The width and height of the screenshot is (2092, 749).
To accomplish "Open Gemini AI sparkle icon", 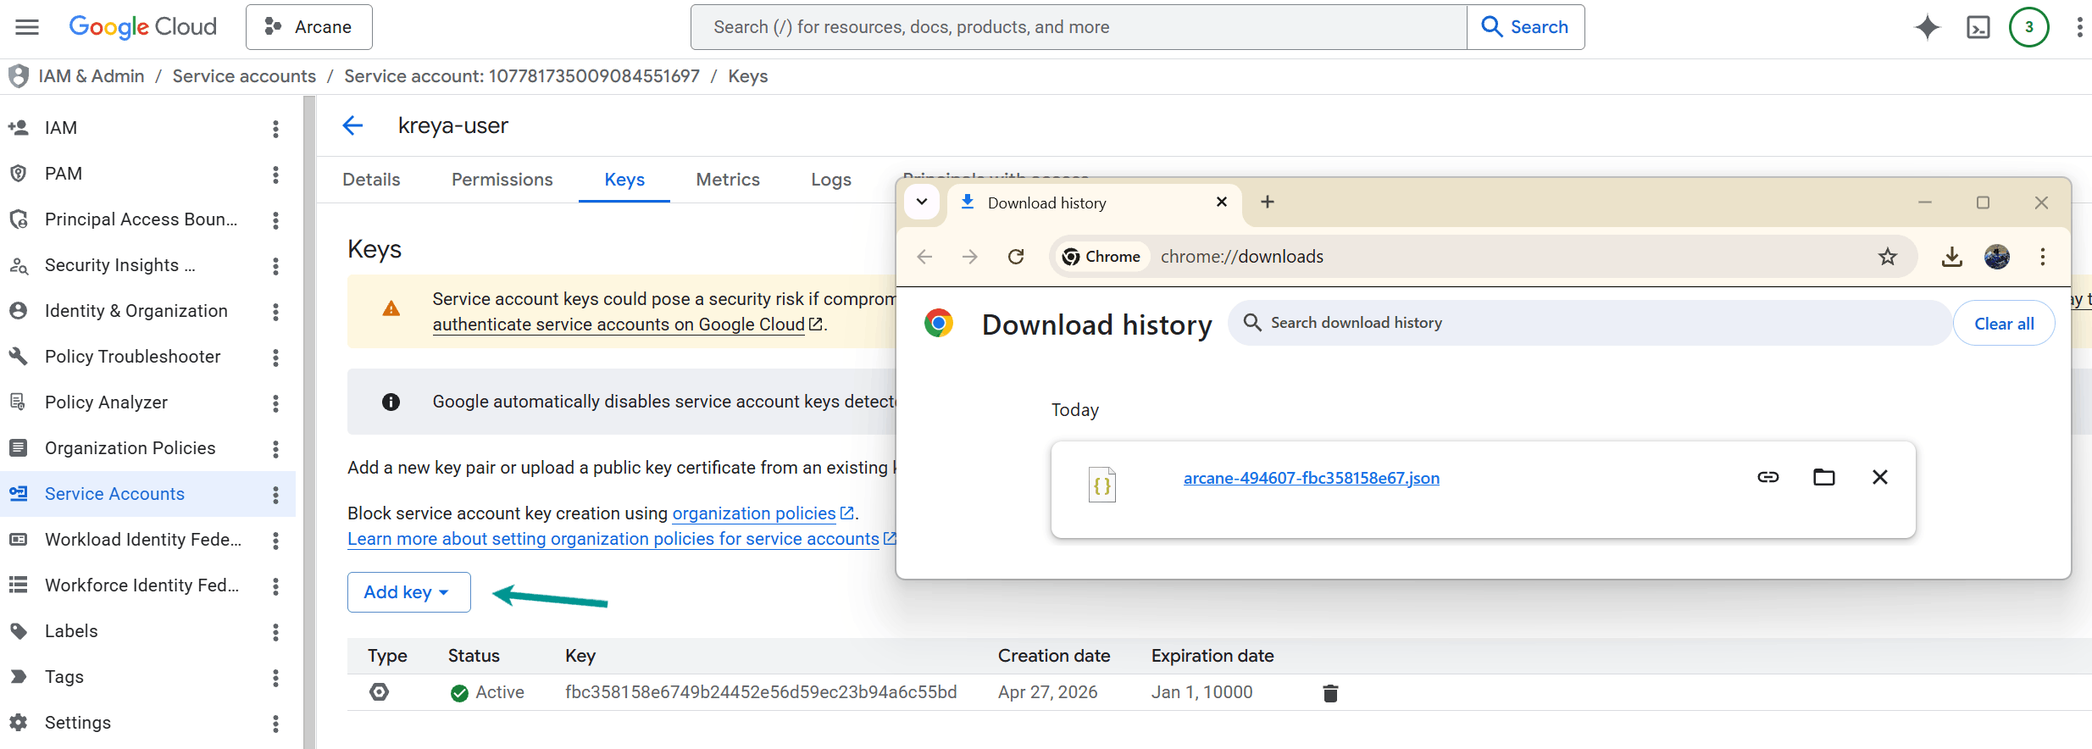I will 1927,27.
